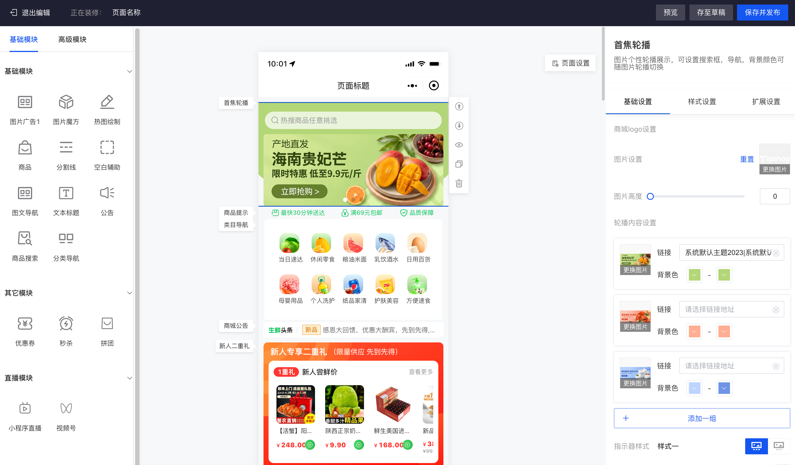The width and height of the screenshot is (795, 465).
Task: Select the 热图绘制 module icon
Action: click(107, 102)
